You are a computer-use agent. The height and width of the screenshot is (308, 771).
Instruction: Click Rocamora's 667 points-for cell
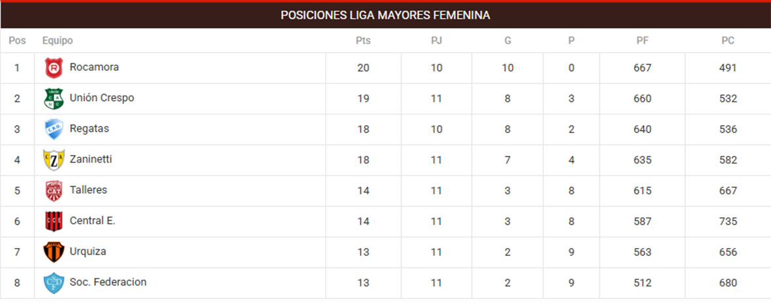click(642, 69)
